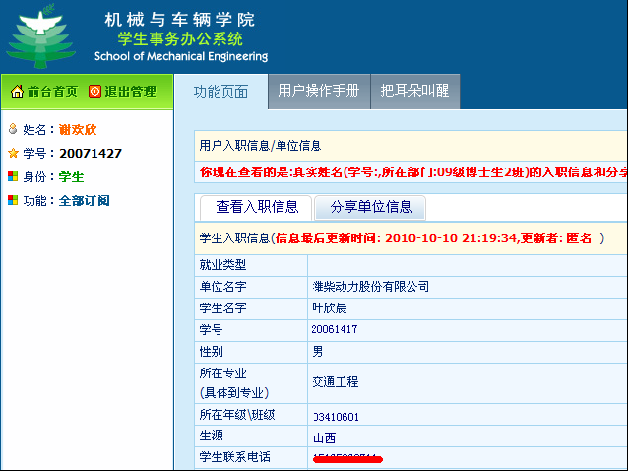Image resolution: width=628 pixels, height=471 pixels.
Task: Click the star icon next to 学号
Action: [x=12, y=153]
